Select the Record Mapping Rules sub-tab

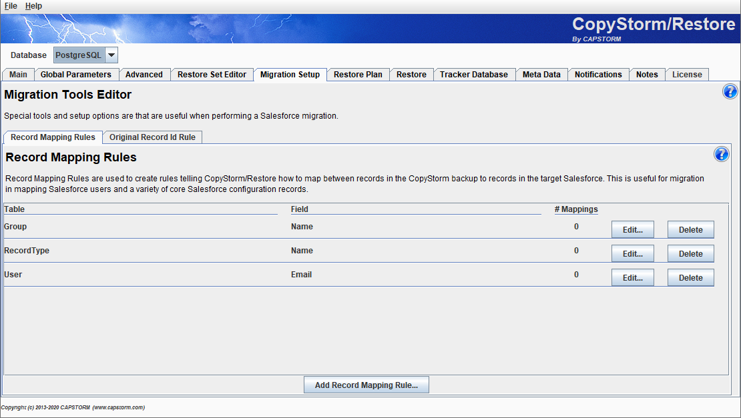[53, 137]
